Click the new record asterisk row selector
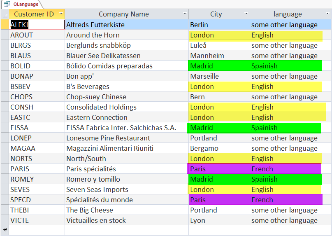Image resolution: width=332 pixels, height=236 pixels. 5,230
